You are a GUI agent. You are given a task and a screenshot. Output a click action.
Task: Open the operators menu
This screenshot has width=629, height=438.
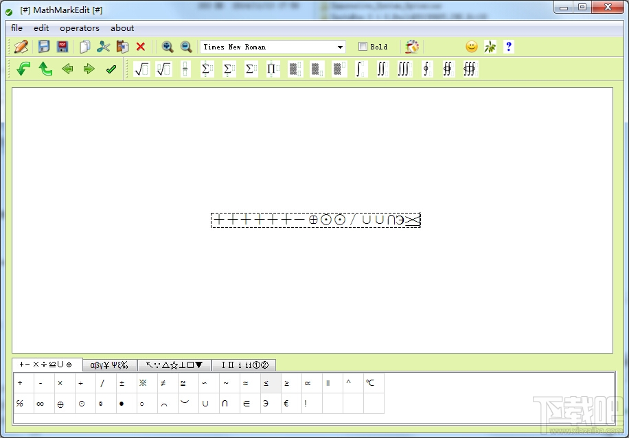point(80,28)
